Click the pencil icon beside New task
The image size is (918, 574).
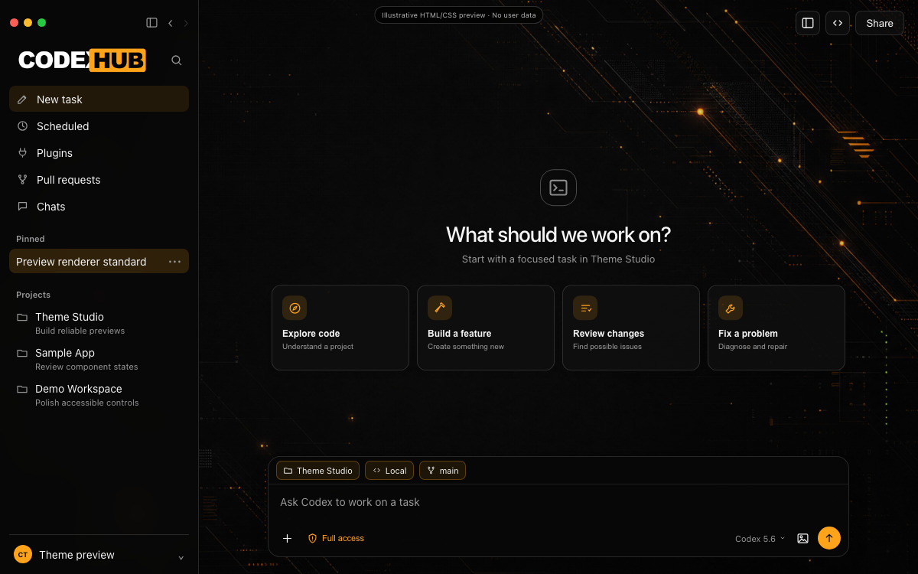click(x=22, y=99)
